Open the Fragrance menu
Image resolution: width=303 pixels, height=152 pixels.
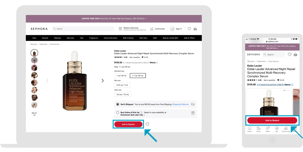pos(94,38)
